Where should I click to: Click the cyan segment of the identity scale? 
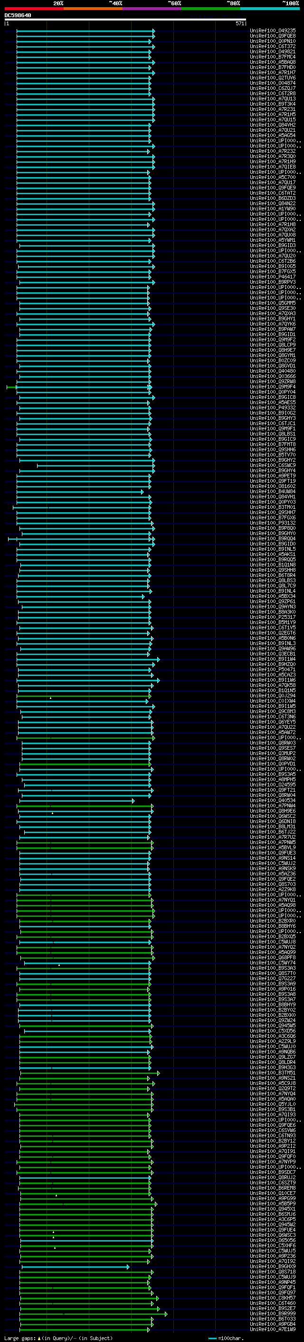[x=270, y=9]
